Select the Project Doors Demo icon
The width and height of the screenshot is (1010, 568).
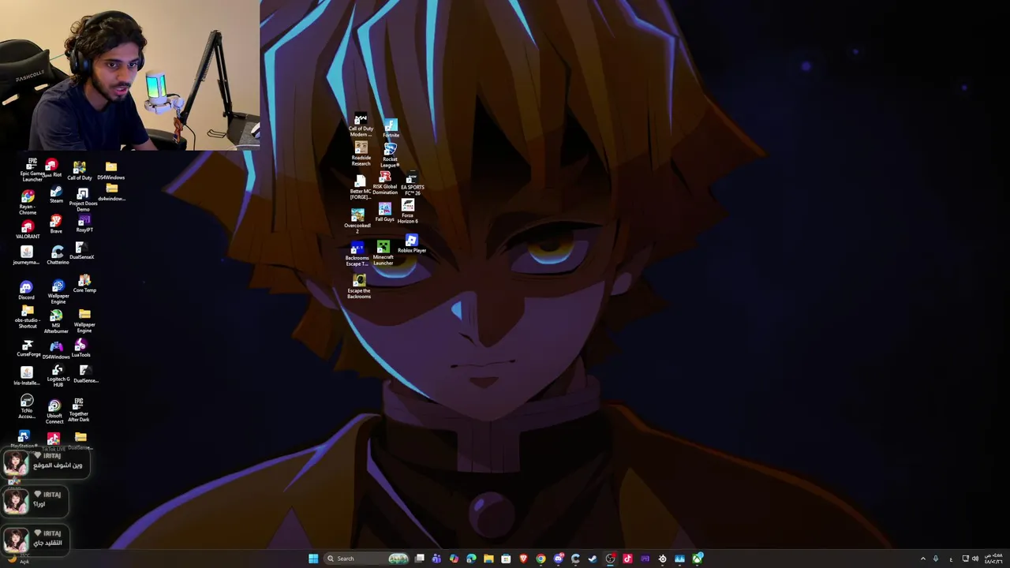click(x=83, y=200)
